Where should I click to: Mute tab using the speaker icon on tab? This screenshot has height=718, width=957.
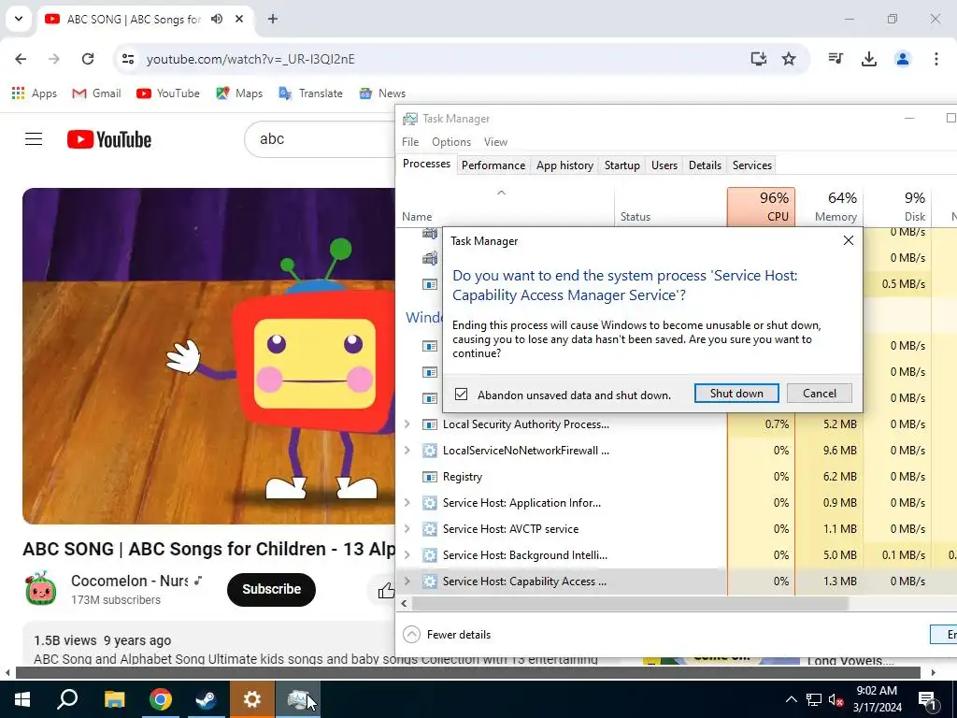217,19
